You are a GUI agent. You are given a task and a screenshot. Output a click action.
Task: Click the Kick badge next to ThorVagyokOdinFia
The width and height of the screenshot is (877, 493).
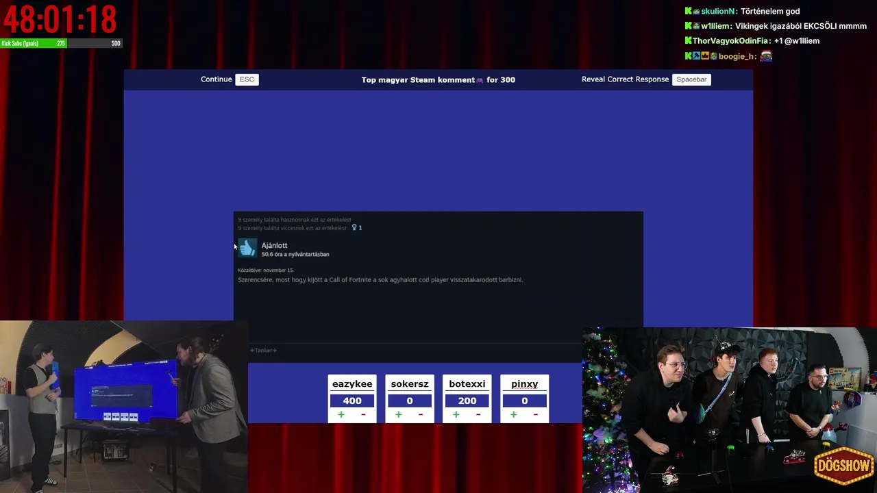(689, 40)
